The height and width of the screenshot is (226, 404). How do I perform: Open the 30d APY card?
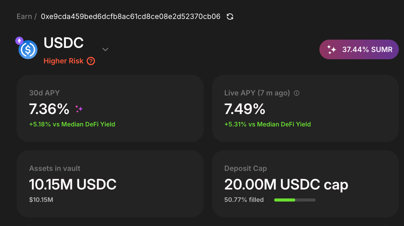click(110, 108)
